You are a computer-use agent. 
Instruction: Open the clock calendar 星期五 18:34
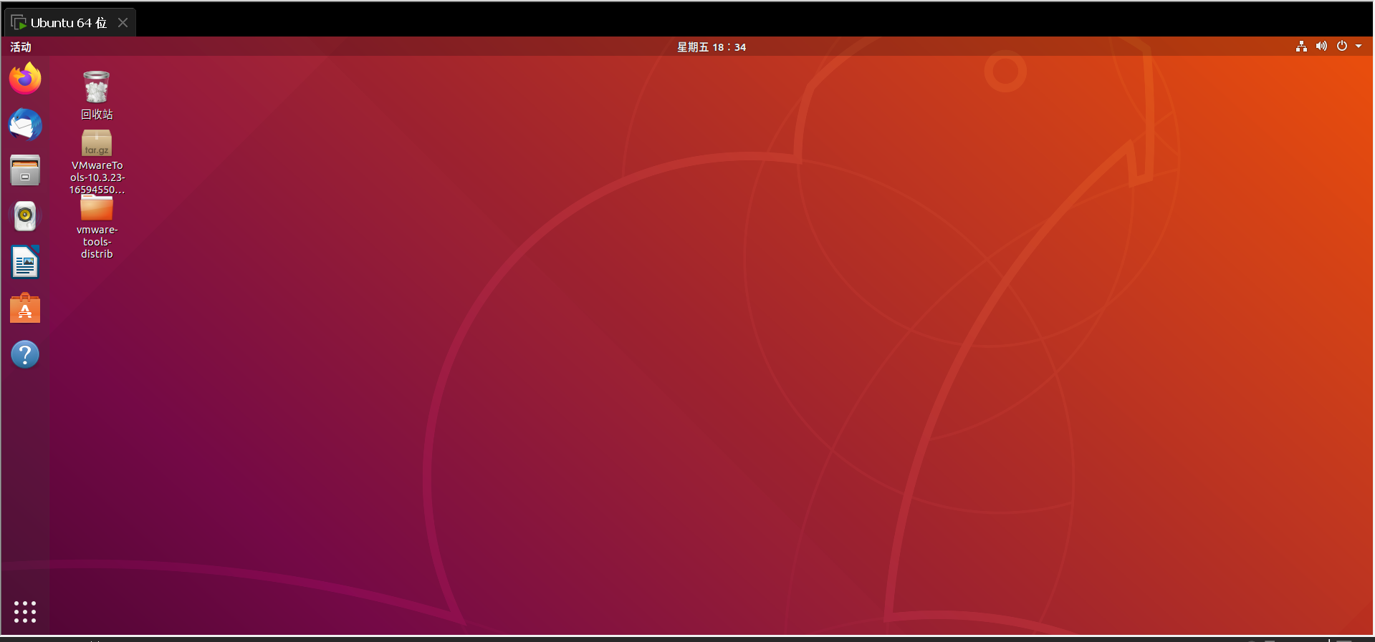(x=712, y=47)
